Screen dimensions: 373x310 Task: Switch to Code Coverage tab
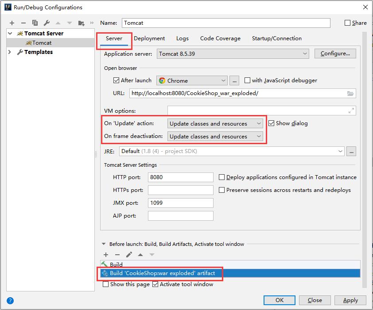click(220, 38)
